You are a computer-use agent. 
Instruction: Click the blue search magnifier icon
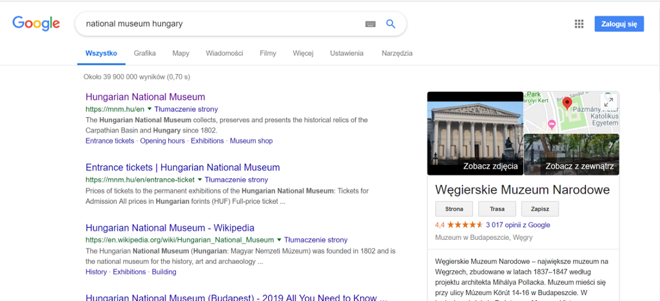click(x=391, y=24)
